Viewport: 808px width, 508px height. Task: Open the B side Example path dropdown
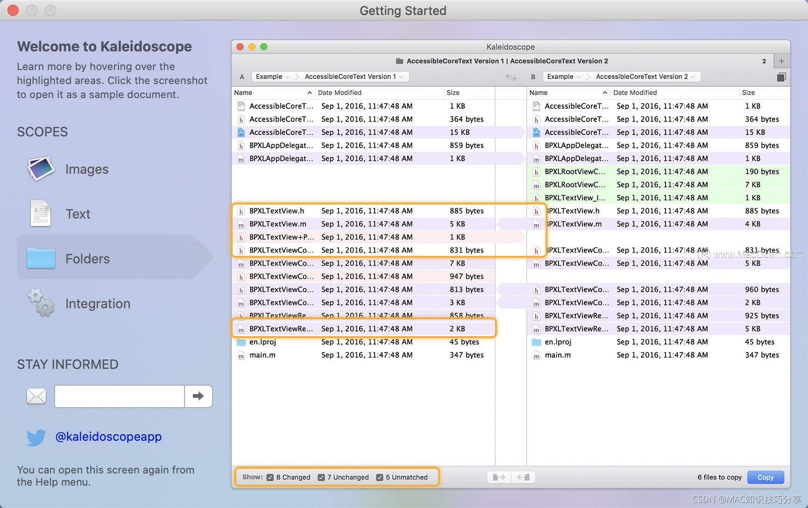tap(564, 77)
